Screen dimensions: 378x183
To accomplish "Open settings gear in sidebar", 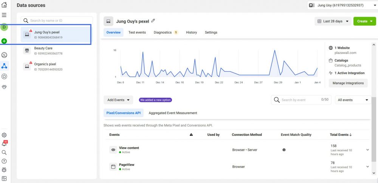I will pyautogui.click(x=4, y=135).
